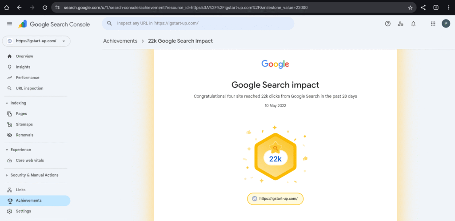Open the users and permissions icon
The image size is (455, 221).
pyautogui.click(x=400, y=24)
